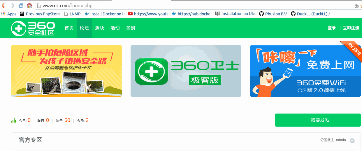362x151 pixels.
Task: Click the 立即注册 link
Action: coord(351,28)
